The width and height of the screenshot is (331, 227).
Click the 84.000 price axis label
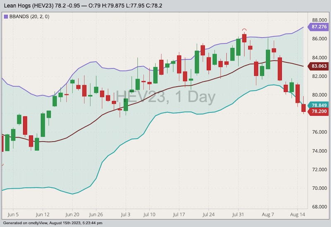(x=319, y=58)
